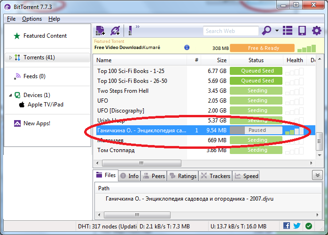The image size is (328, 235).
Task: Click the Free & Ready button
Action: (x=262, y=48)
